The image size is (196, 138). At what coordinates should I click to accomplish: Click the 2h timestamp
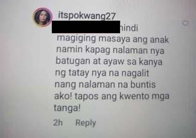point(58,122)
